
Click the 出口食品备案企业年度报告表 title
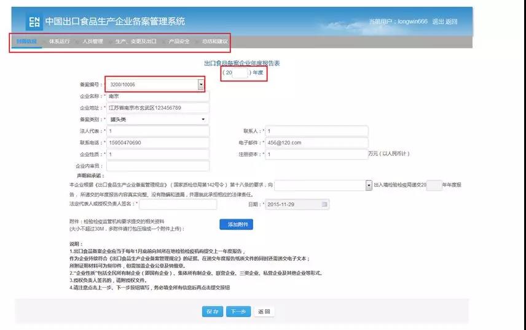pyautogui.click(x=242, y=63)
